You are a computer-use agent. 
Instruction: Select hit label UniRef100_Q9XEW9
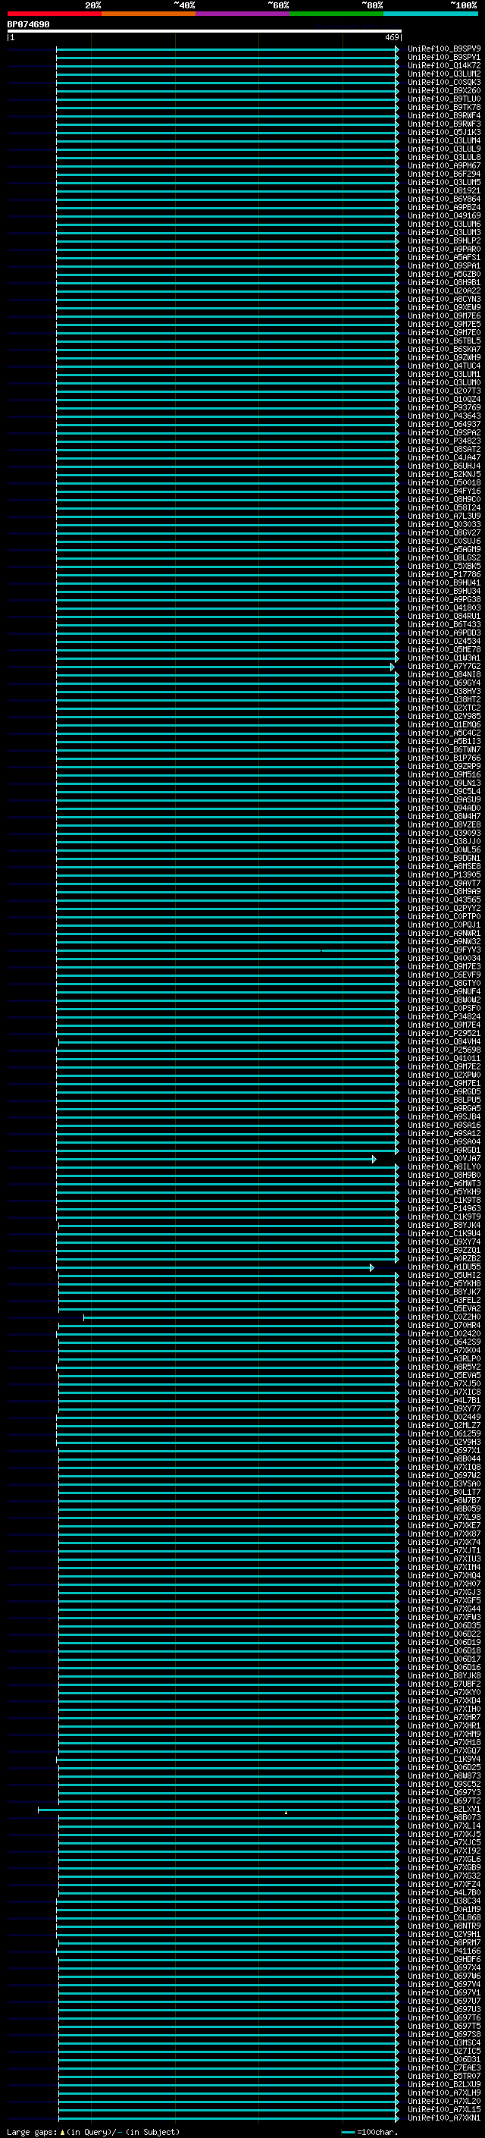(x=444, y=307)
